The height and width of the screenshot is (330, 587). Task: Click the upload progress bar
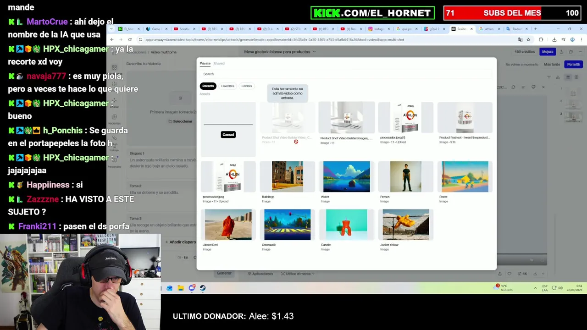coord(228,124)
